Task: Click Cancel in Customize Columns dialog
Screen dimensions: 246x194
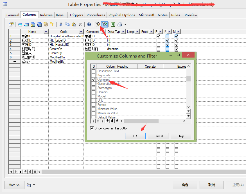Action: click(158, 136)
